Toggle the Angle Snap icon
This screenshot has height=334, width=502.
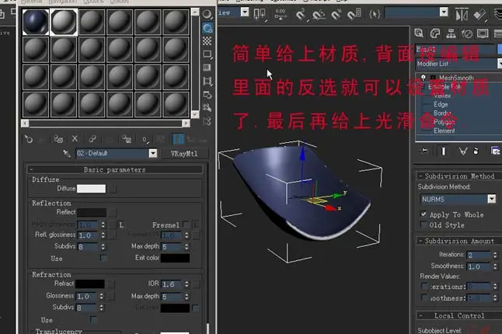pyautogui.click(x=319, y=15)
